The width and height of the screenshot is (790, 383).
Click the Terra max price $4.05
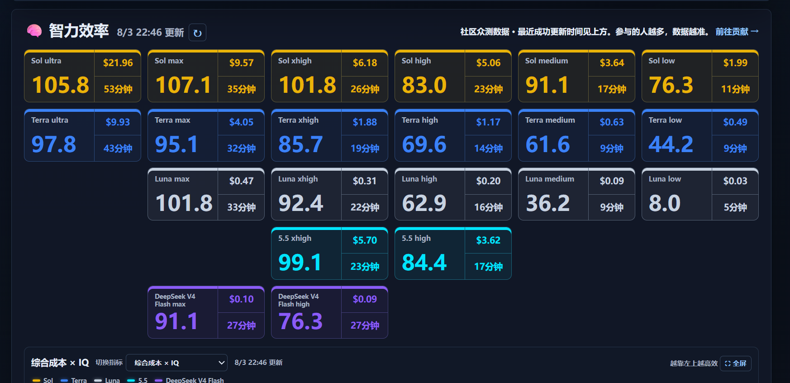[241, 122]
